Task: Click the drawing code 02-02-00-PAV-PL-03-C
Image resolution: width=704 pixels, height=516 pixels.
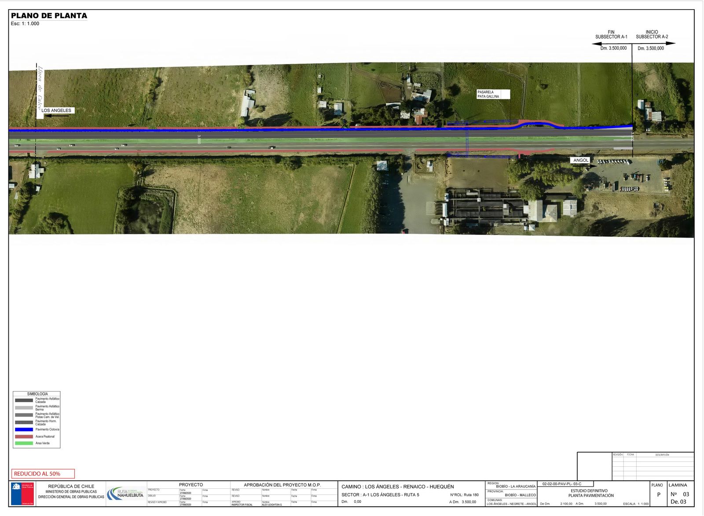Action: click(x=561, y=484)
